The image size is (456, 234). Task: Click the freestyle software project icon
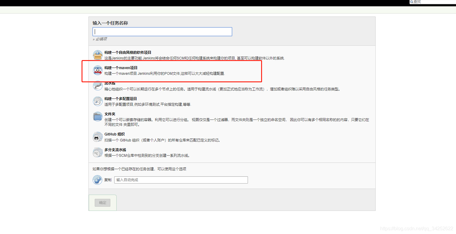[98, 55]
